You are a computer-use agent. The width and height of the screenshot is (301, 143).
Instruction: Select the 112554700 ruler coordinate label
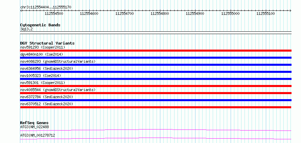(124, 13)
